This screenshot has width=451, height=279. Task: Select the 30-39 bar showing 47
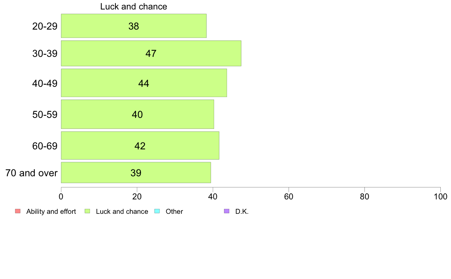151,53
